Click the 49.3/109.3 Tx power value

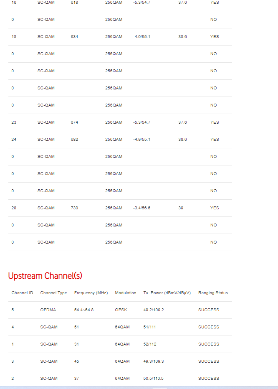click(x=154, y=361)
